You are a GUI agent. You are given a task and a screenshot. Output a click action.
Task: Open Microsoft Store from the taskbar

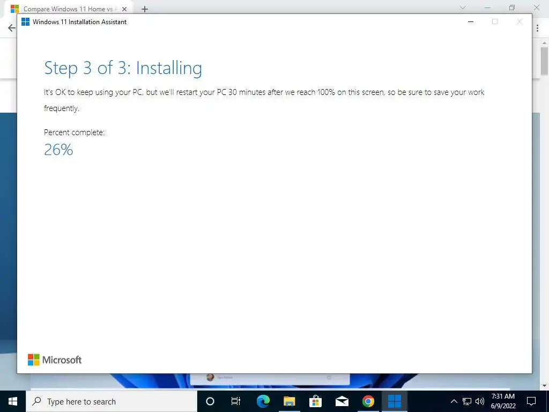point(315,401)
